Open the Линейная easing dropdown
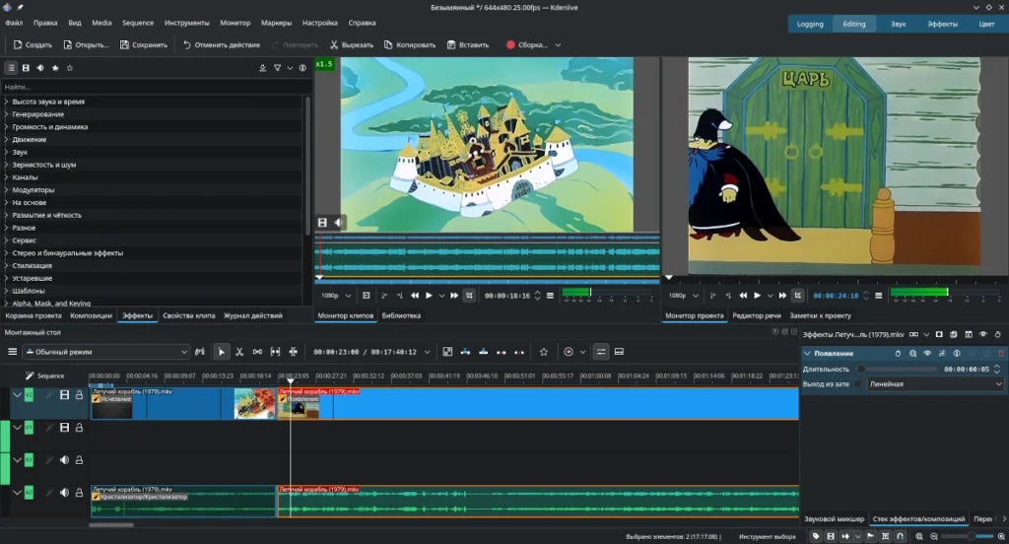The height and width of the screenshot is (544, 1009). pos(935,384)
